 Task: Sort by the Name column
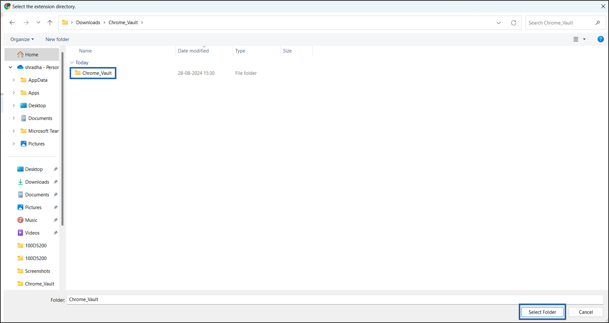[85, 51]
